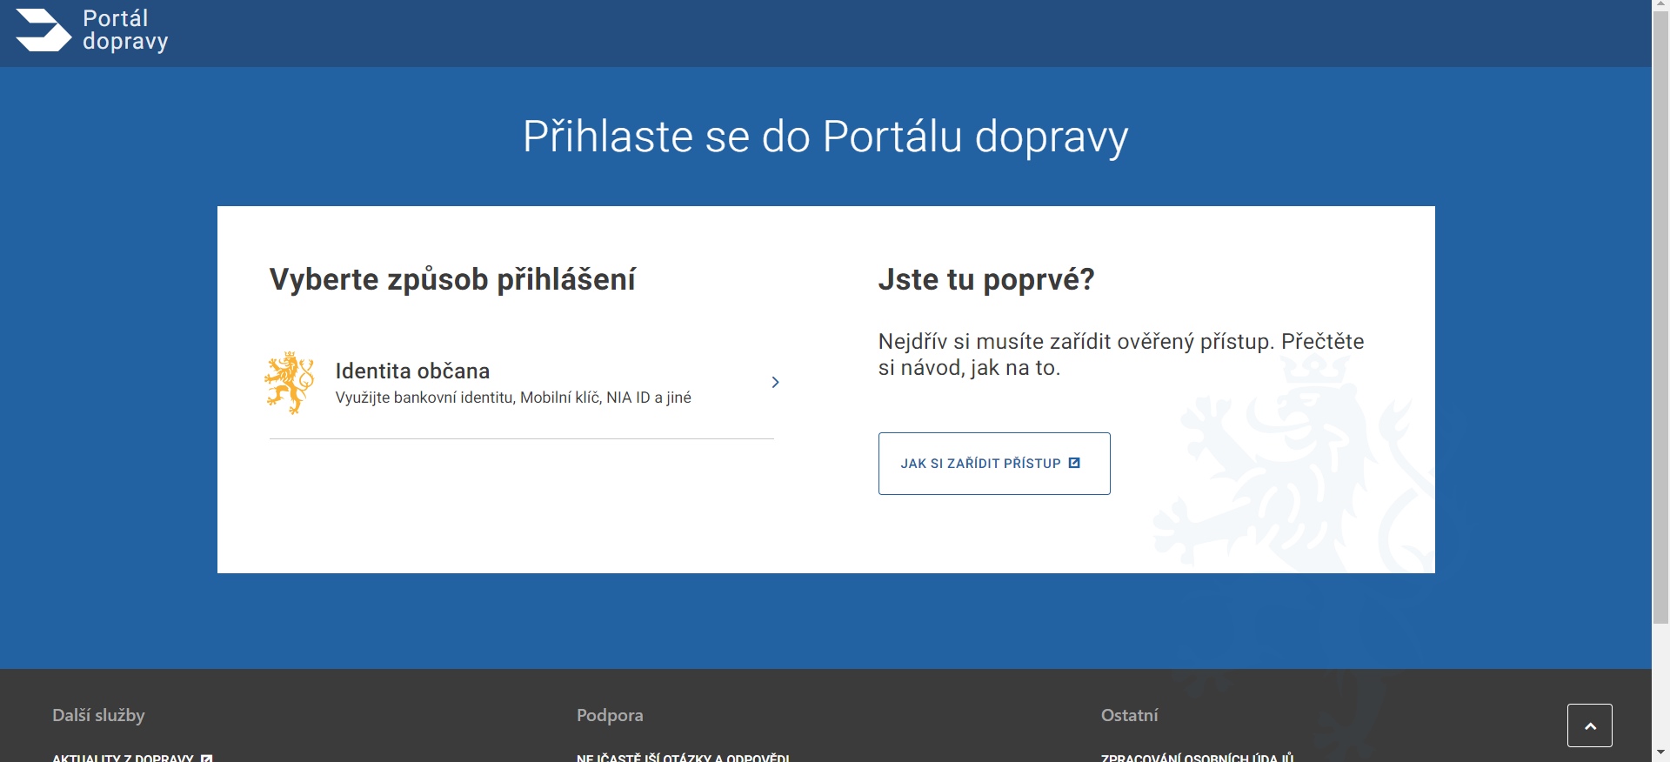Select the heading Vyberte způsob přihlášení
The height and width of the screenshot is (762, 1670).
coord(452,280)
